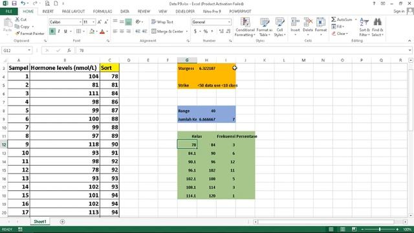This screenshot has width=414, height=233.
Task: Click Copy in the Clipboard group
Action: [22, 27]
